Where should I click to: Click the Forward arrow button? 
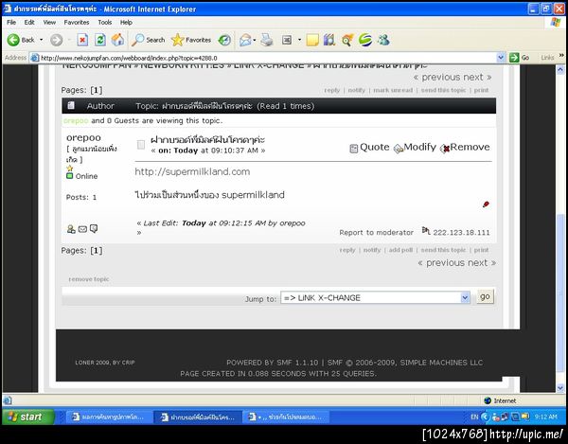56,40
